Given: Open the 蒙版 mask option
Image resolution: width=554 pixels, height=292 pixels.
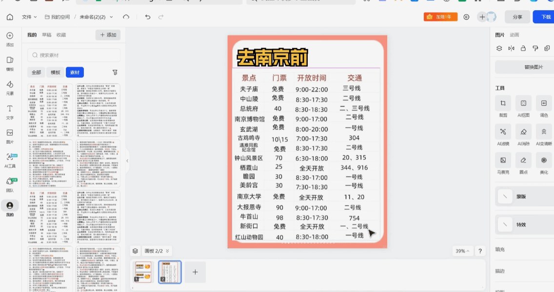Looking at the screenshot, I should click(524, 197).
